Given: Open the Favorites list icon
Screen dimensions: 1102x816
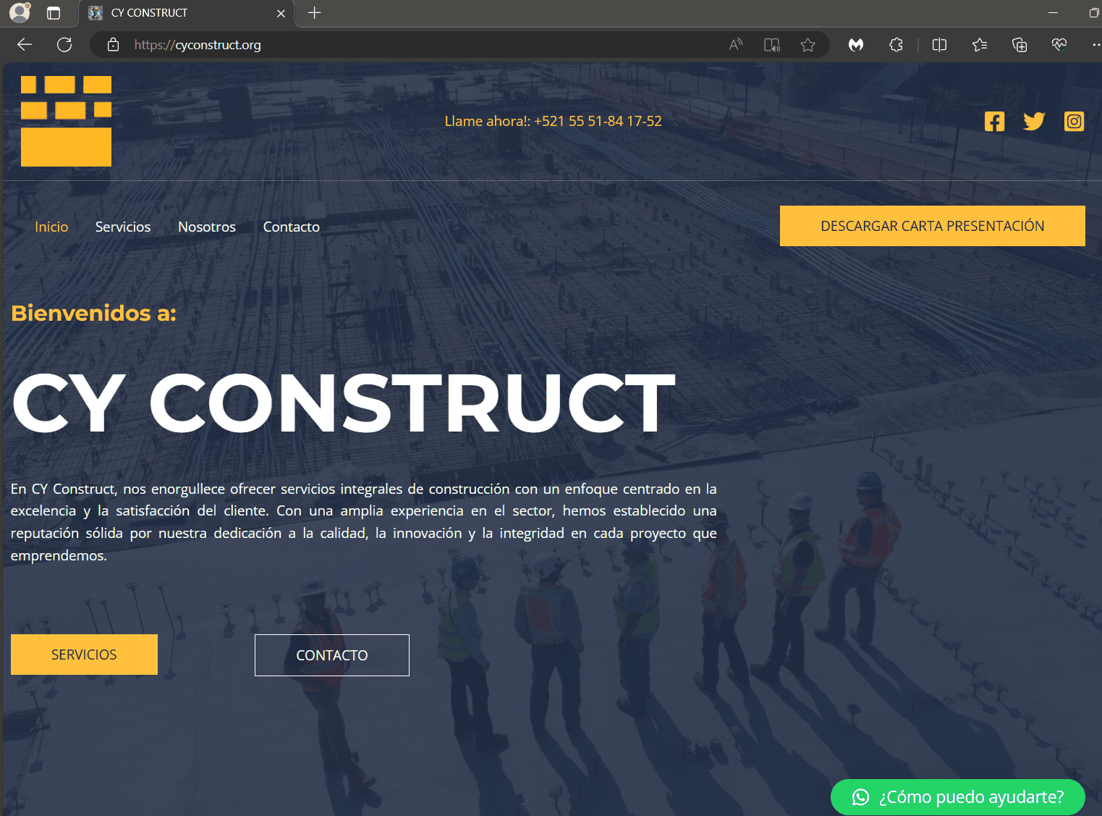Looking at the screenshot, I should 980,45.
